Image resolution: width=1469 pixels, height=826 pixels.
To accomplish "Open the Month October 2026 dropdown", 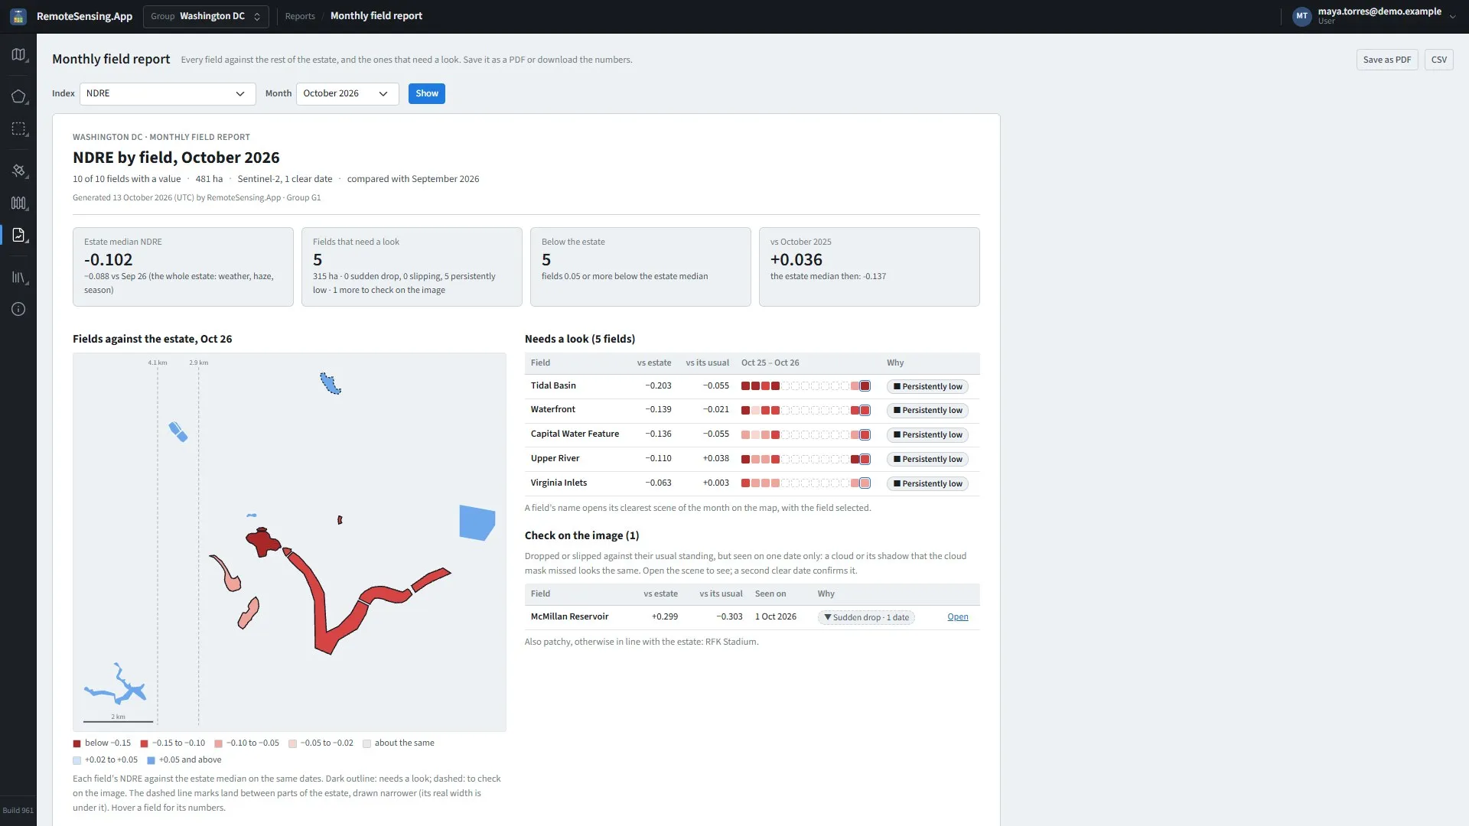I will point(347,93).
